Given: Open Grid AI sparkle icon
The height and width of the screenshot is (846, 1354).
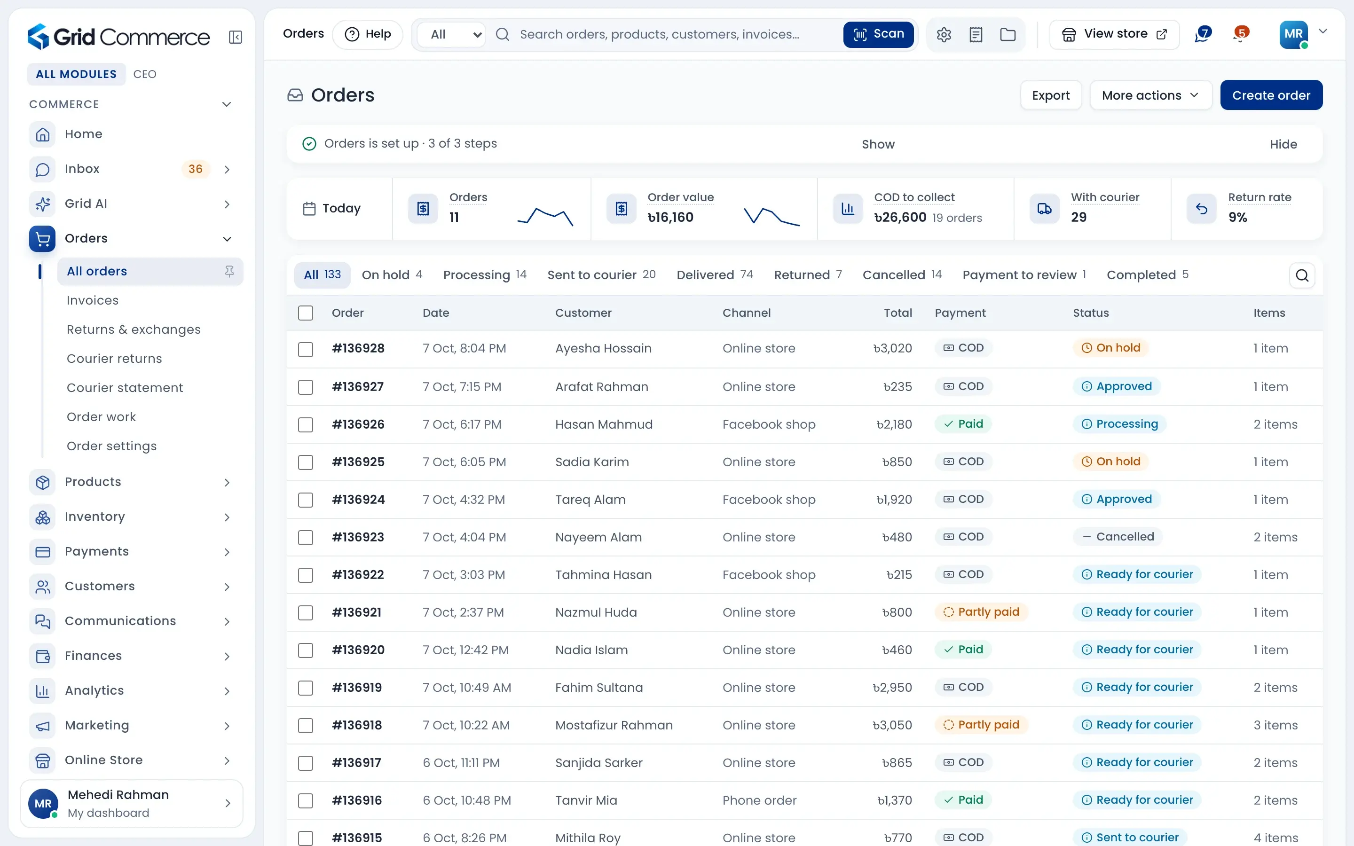Looking at the screenshot, I should coord(42,204).
